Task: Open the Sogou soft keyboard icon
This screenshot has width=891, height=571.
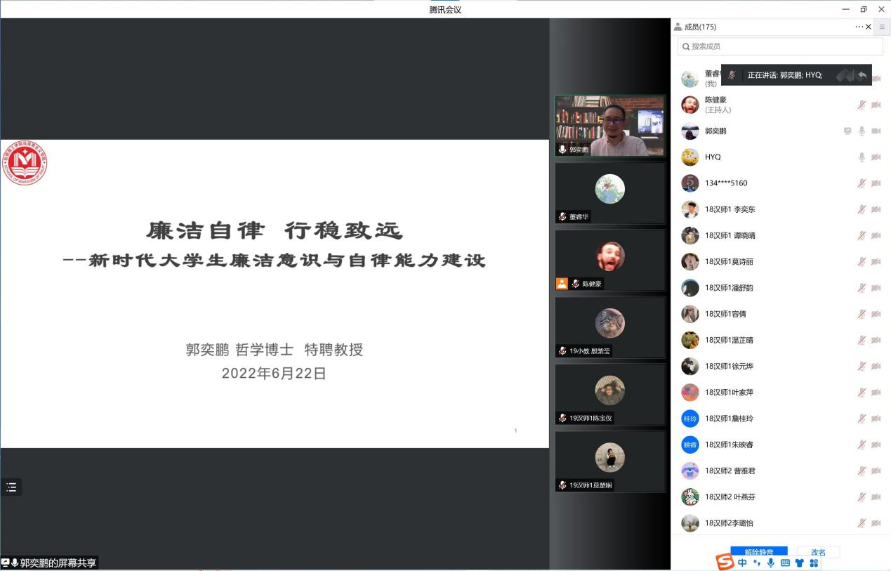Action: [785, 563]
